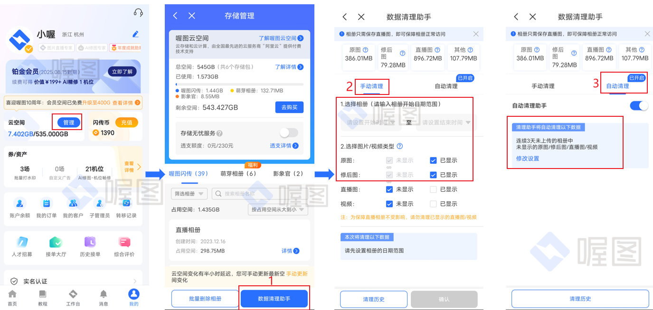Tap 我的 in bottom navigation
653x310 pixels.
click(x=134, y=297)
